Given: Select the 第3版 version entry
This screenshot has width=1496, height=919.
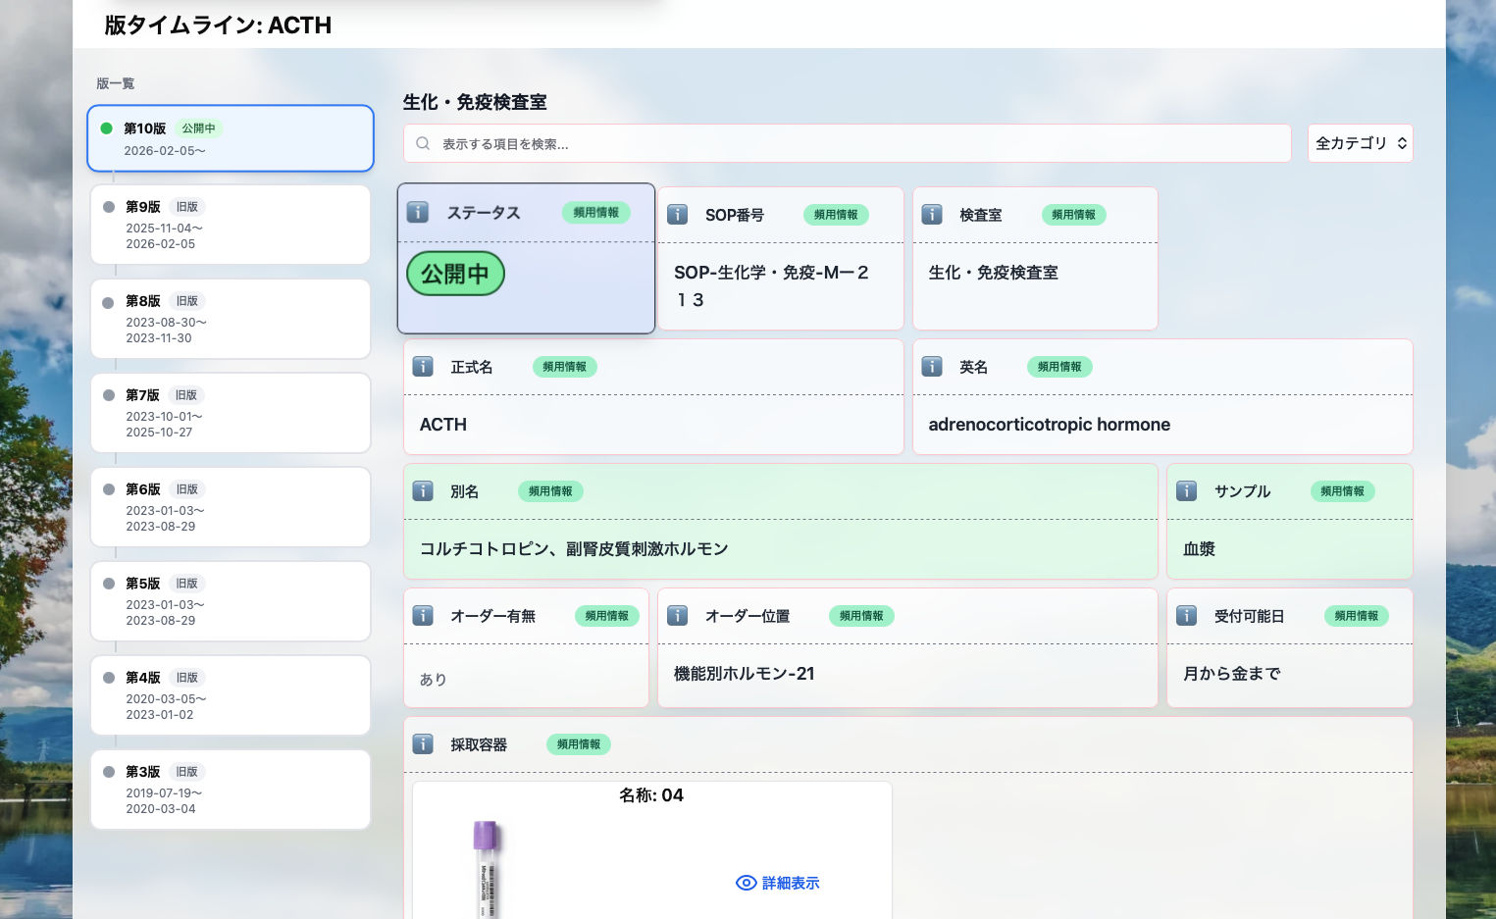Looking at the screenshot, I should point(230,790).
